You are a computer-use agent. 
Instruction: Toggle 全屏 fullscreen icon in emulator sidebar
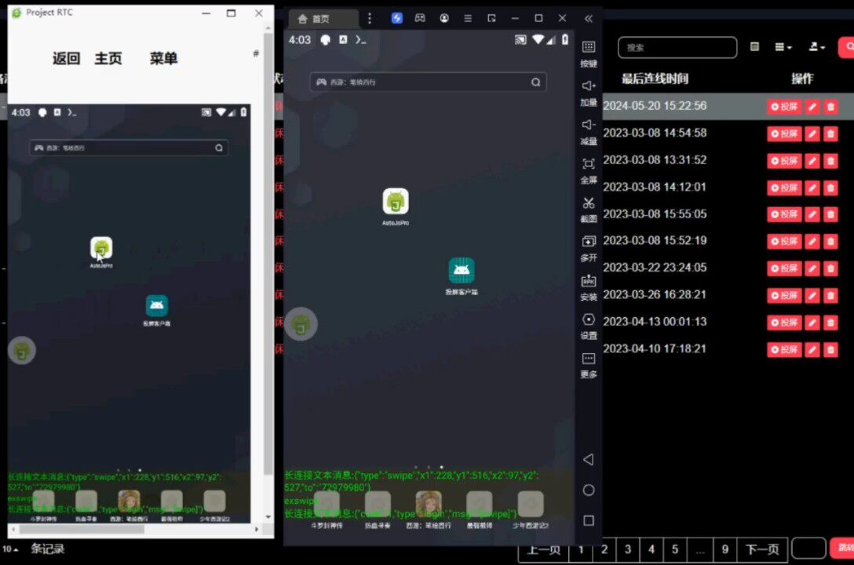(x=588, y=164)
